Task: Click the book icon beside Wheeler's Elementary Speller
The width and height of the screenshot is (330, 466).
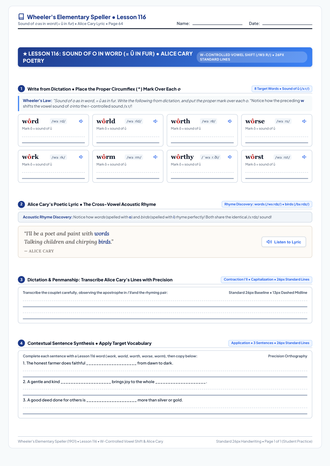Action: pyautogui.click(x=21, y=17)
